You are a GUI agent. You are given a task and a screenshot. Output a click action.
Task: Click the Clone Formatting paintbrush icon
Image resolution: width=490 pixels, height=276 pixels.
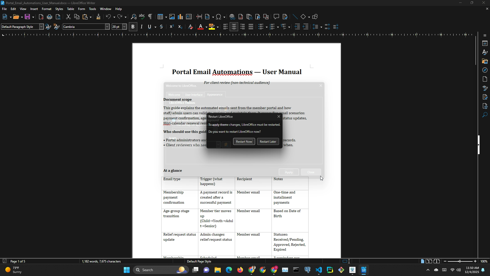98,17
